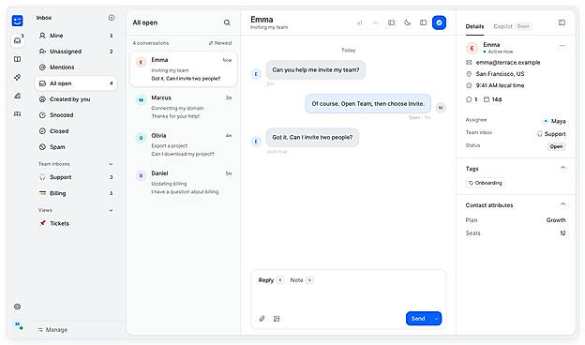This screenshot has height=345, width=585.
Task: Click in the reply composer text area
Action: (349, 297)
